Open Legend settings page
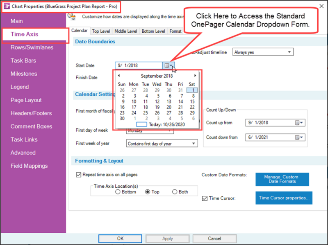 point(20,87)
